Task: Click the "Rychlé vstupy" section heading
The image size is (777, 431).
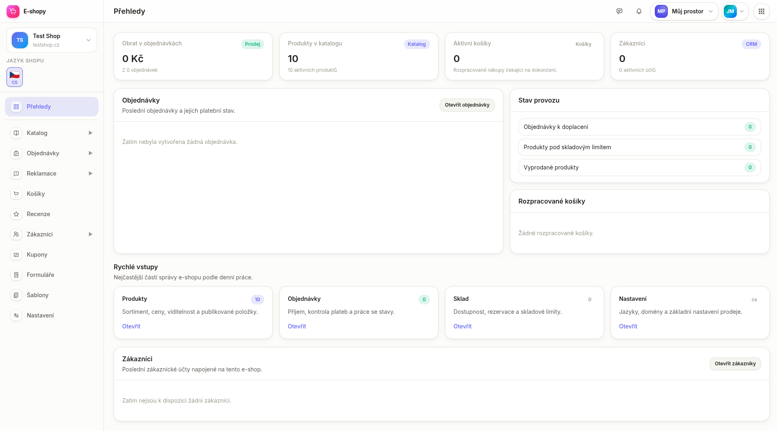Action: pyautogui.click(x=136, y=267)
